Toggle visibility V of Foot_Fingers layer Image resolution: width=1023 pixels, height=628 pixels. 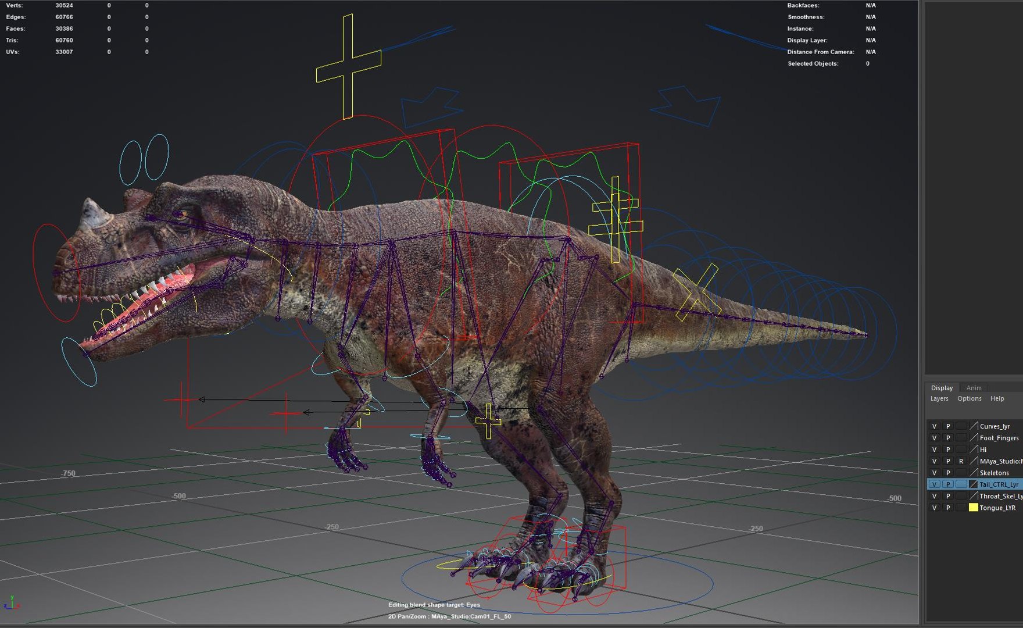pyautogui.click(x=934, y=438)
